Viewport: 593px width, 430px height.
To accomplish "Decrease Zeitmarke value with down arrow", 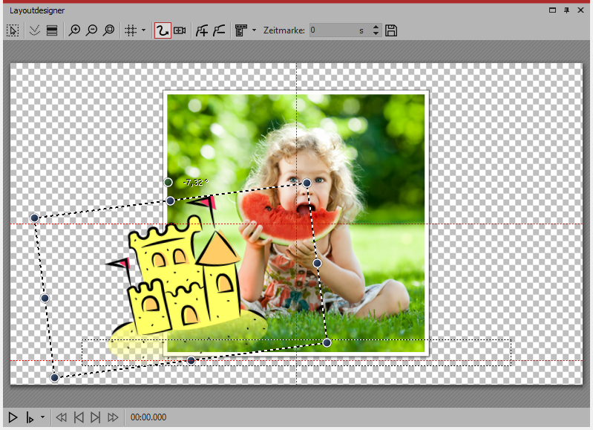I will point(376,33).
